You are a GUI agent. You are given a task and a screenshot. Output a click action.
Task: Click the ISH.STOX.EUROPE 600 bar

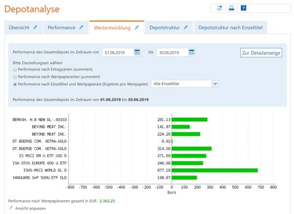(x=187, y=163)
